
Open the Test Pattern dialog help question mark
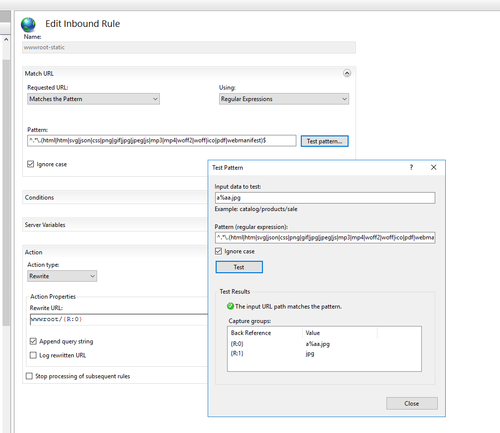tap(411, 168)
